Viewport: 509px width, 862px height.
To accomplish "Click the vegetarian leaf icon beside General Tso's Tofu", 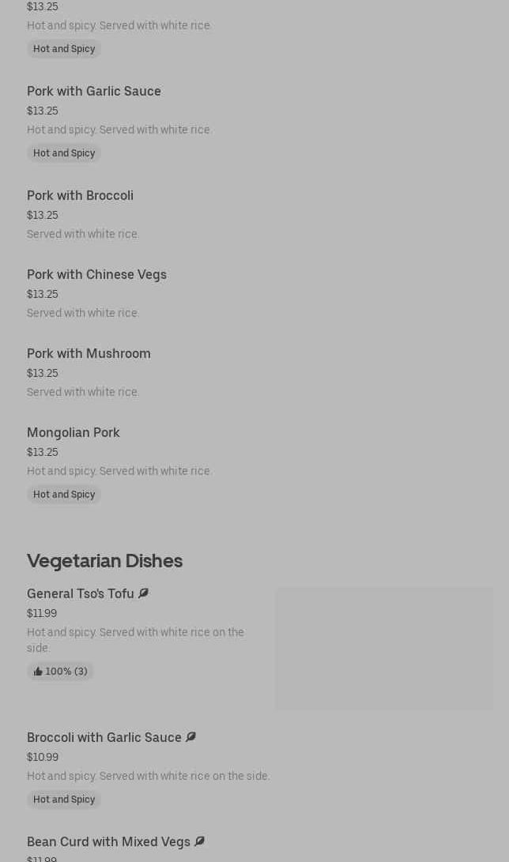I will 143,593.
